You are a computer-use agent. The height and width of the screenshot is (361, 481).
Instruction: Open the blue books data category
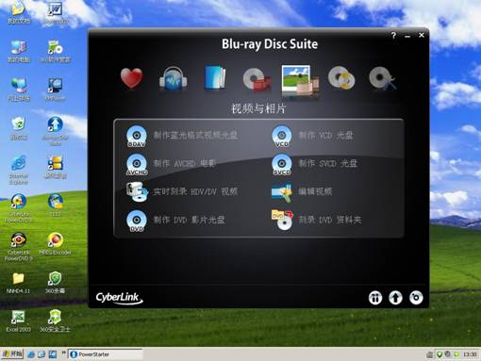(215, 77)
